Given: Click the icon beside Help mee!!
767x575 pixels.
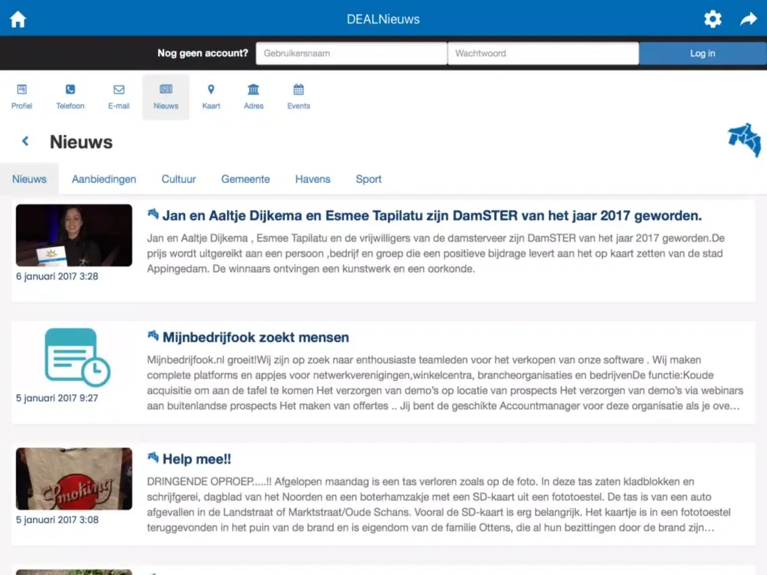Looking at the screenshot, I should (x=153, y=458).
